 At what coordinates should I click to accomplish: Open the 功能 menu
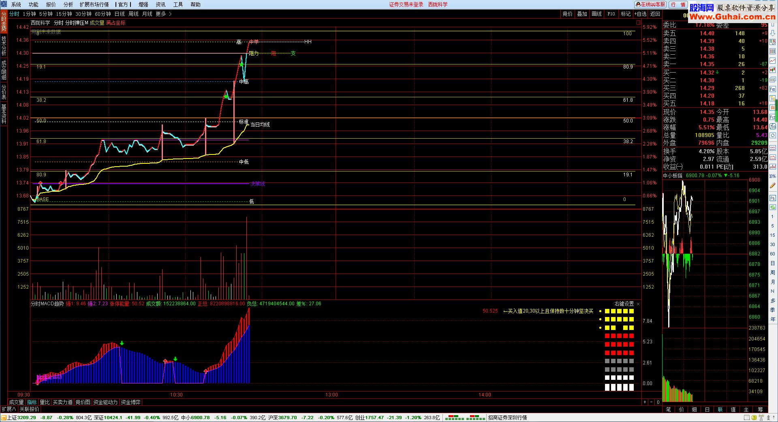click(34, 4)
